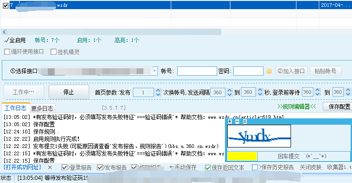Viewport: 352px width, 183px height.
Task: Click the equals icon on captcha popup
Action: (x=245, y=122)
